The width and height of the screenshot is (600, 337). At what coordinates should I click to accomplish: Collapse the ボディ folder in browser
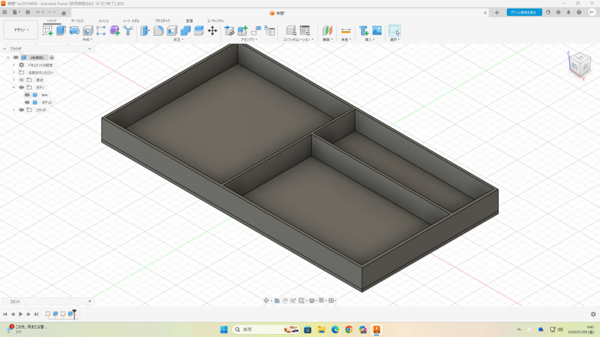click(x=13, y=88)
